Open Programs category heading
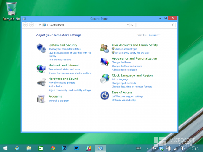Image resolution: width=203 pixels, height=152 pixels. [55, 96]
